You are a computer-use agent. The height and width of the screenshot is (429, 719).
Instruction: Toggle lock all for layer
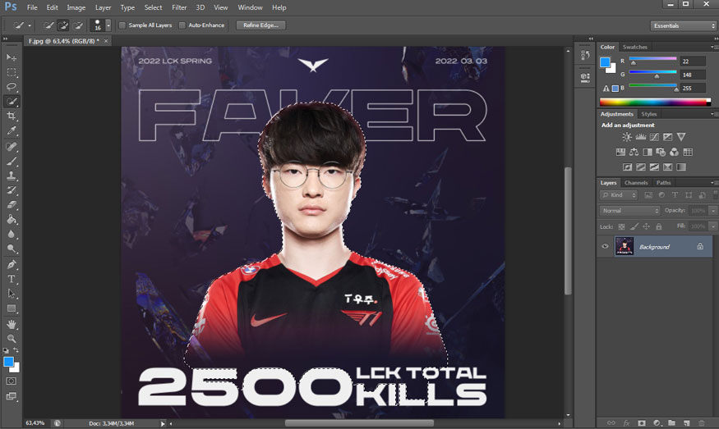pyautogui.click(x=658, y=226)
